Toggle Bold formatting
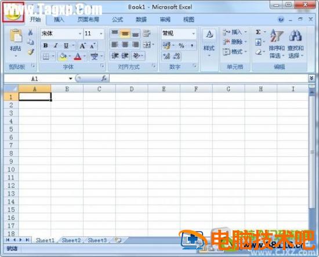The width and height of the screenshot is (319, 257). (x=46, y=46)
